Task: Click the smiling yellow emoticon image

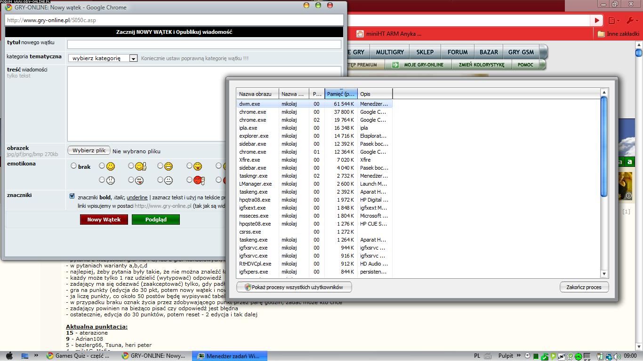Action: (111, 166)
